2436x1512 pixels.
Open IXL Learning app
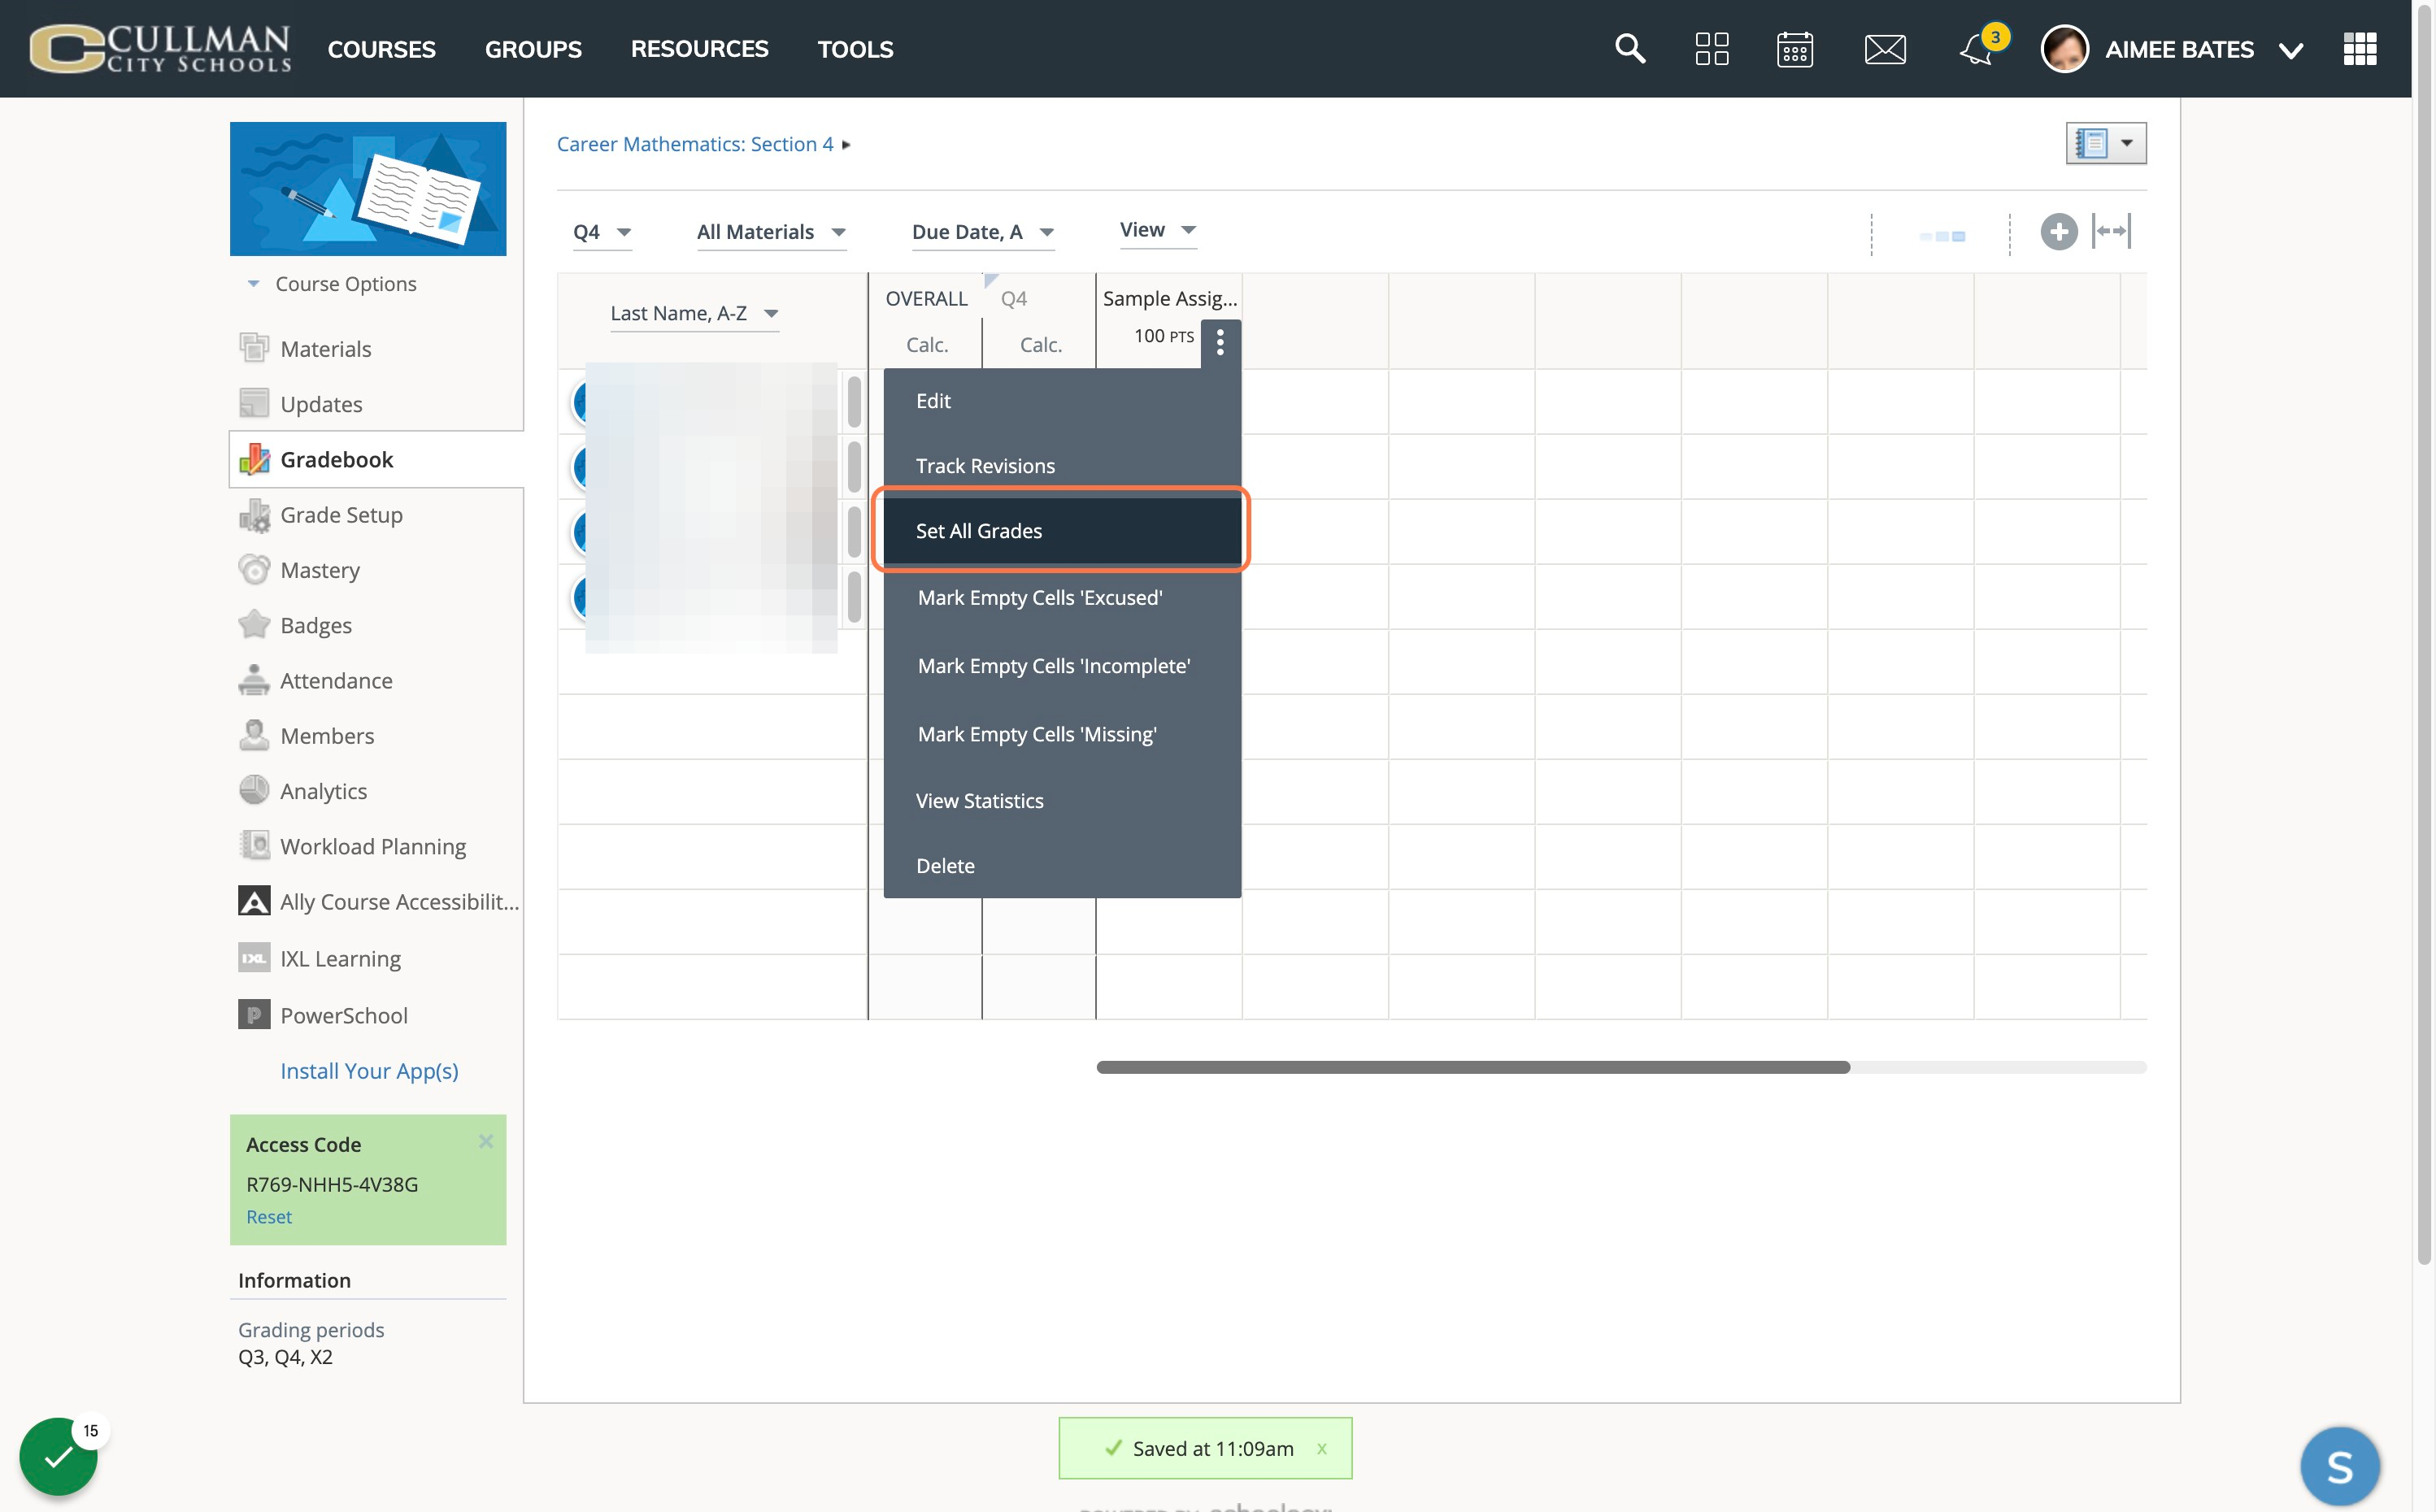(x=340, y=958)
